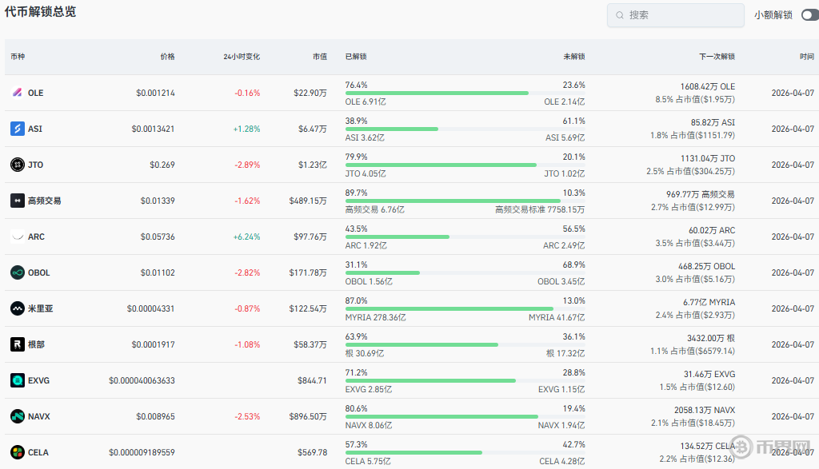The width and height of the screenshot is (819, 469).
Task: Click the 高频交易 token logo icon
Action: (18, 201)
